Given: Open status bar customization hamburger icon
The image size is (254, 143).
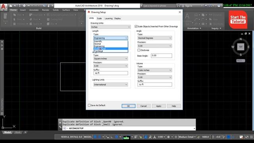Looking at the screenshot, I should pos(251,137).
